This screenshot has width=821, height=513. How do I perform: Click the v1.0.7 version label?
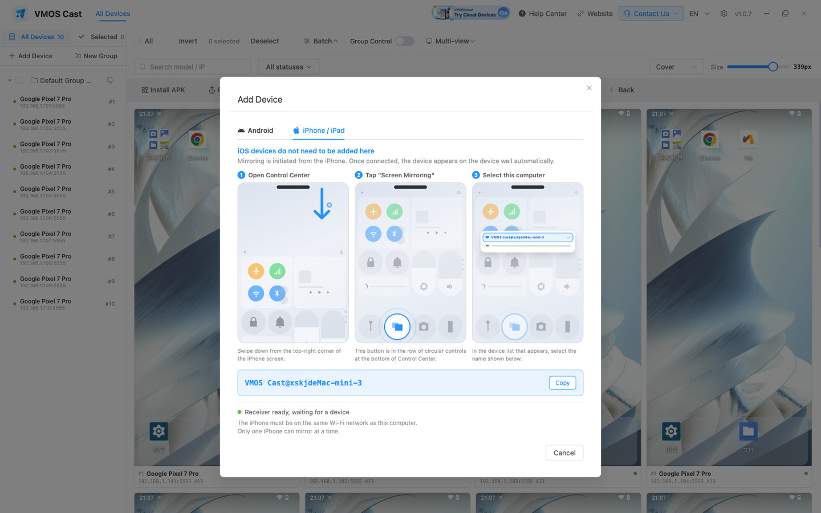pos(743,14)
